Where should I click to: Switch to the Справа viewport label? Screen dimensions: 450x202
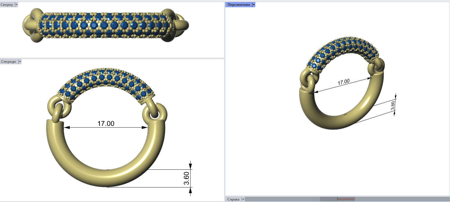pos(233,199)
